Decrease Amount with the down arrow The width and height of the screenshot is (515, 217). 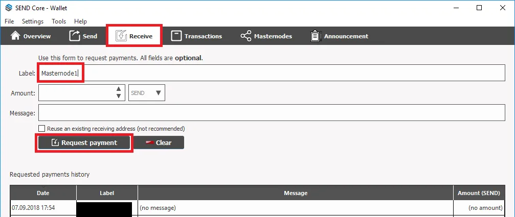[x=119, y=97]
